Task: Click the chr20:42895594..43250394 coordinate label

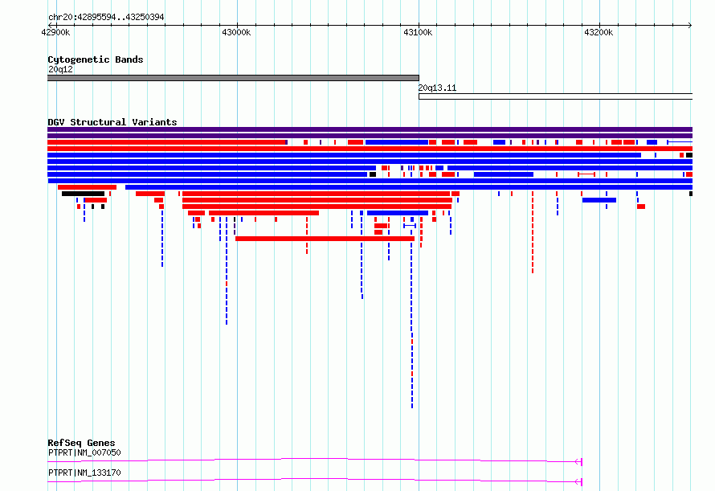Action: (106, 18)
